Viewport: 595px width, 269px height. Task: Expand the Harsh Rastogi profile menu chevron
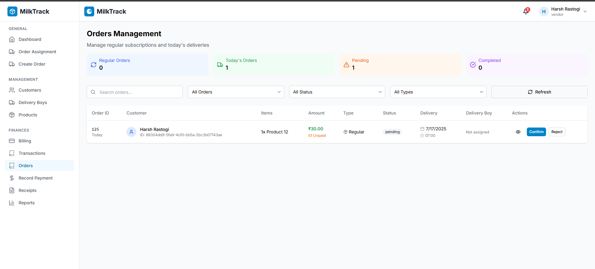[x=585, y=11]
